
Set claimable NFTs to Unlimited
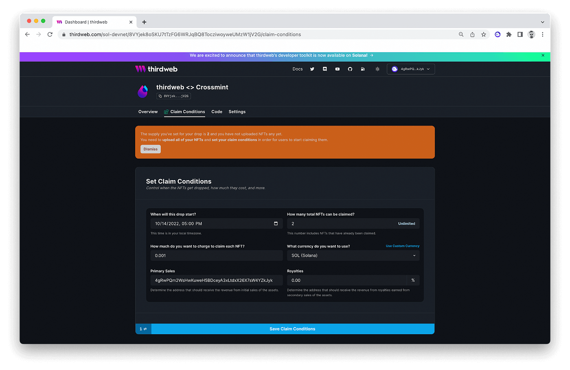[x=407, y=224]
